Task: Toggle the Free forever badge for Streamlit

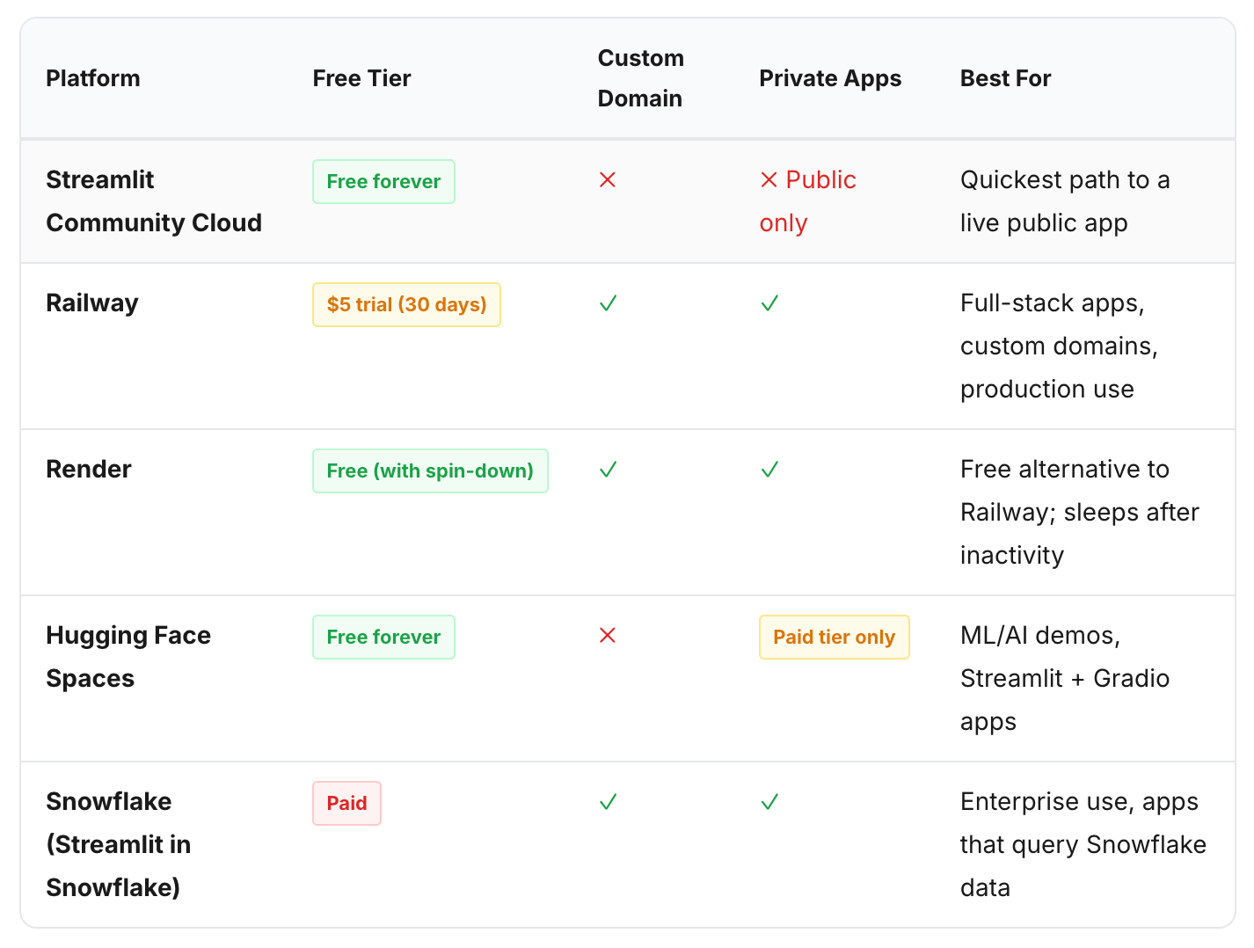Action: pyautogui.click(x=383, y=181)
